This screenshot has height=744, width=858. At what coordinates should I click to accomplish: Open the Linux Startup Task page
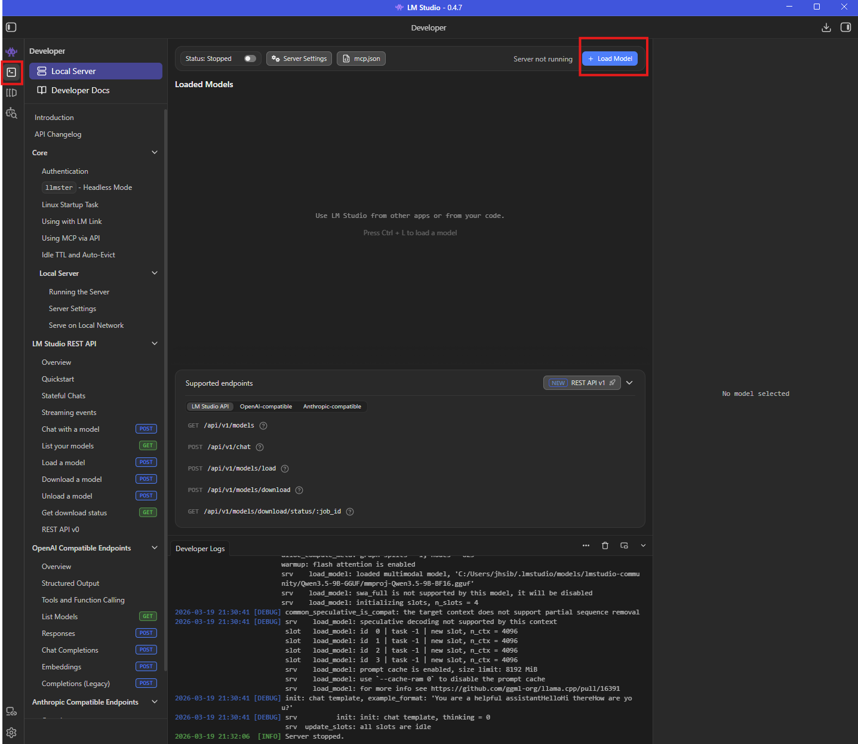coord(70,205)
